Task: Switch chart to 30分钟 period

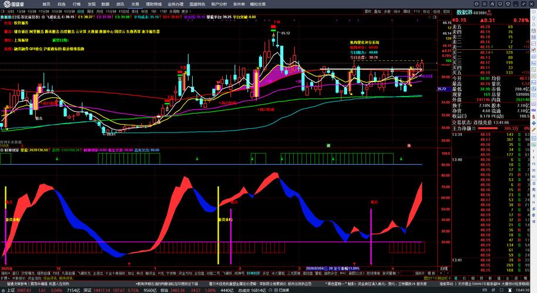Action: click(56, 11)
